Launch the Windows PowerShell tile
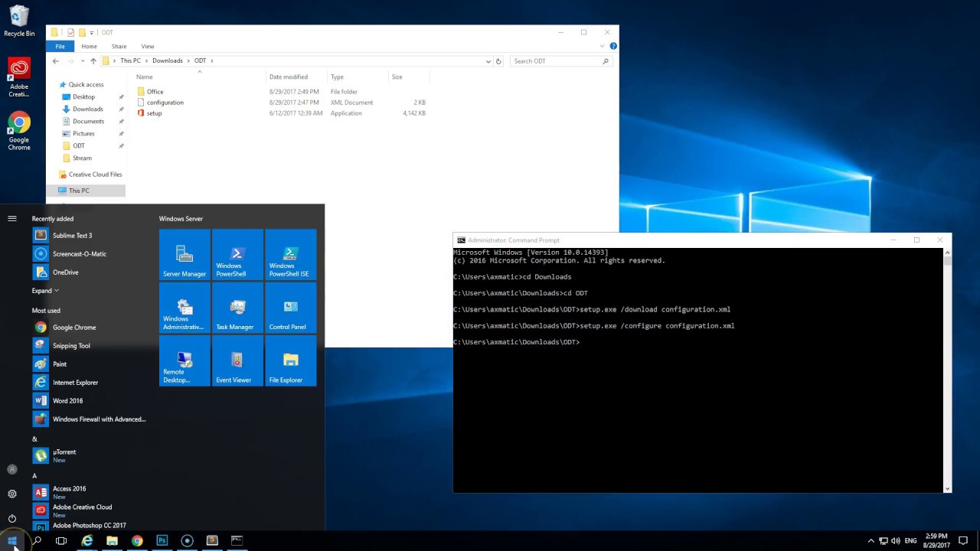This screenshot has width=980, height=551. [237, 255]
